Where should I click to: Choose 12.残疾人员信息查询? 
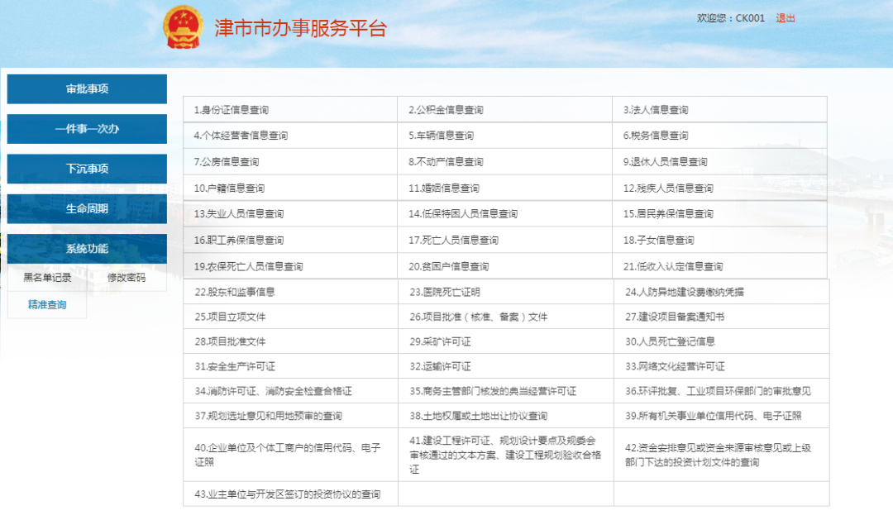[x=668, y=188]
